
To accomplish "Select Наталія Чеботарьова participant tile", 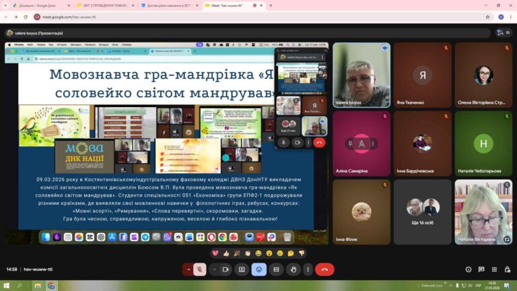I will [483, 143].
